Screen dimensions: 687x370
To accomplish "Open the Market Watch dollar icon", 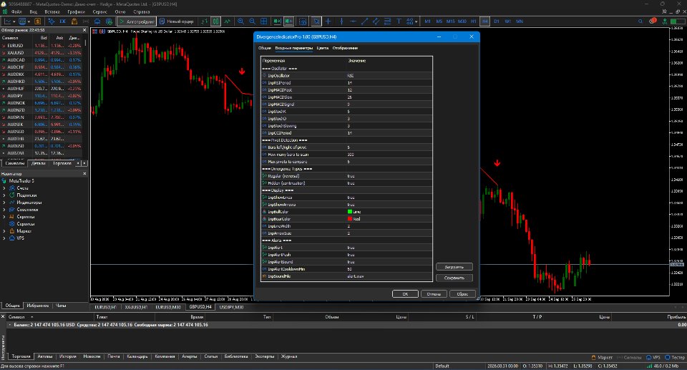I will (38, 21).
